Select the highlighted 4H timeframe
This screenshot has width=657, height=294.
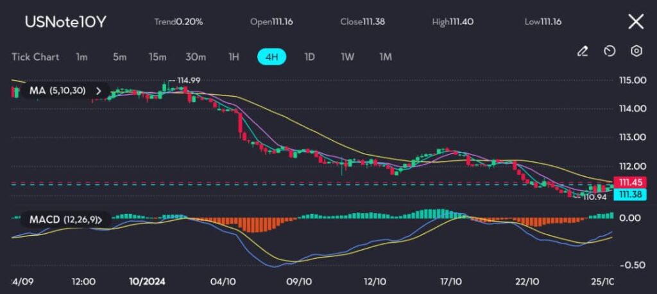[x=271, y=57]
